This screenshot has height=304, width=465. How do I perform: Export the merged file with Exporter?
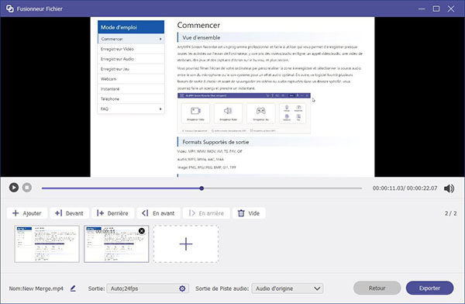(x=429, y=288)
